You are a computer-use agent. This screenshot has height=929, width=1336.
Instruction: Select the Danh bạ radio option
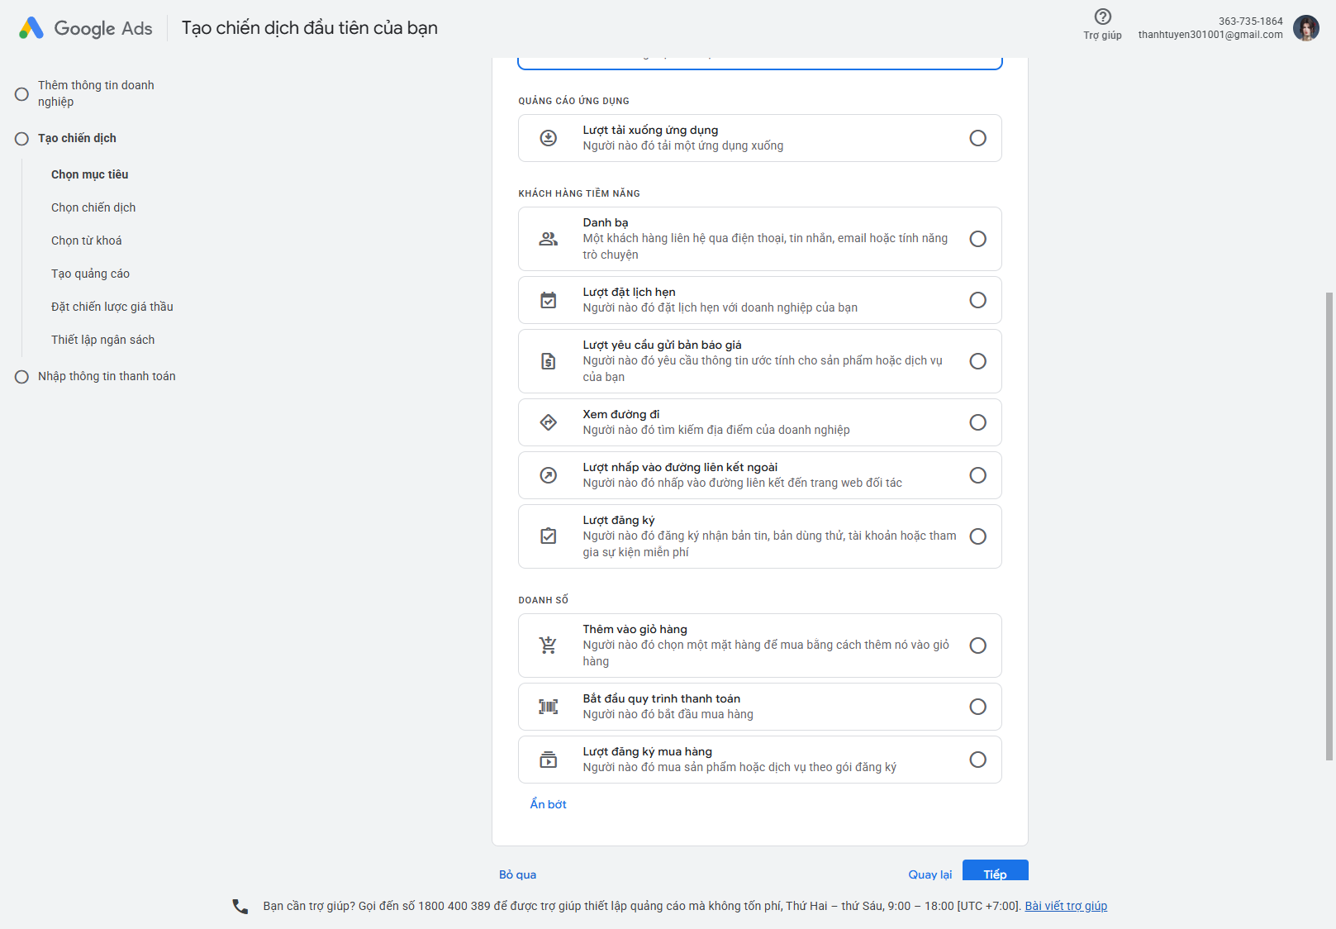[977, 239]
